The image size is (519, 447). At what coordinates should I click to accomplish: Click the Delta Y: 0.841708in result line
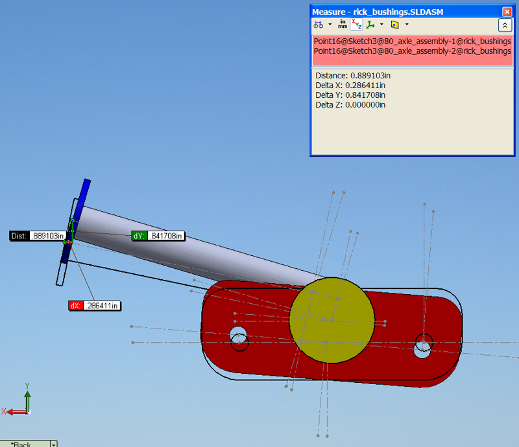350,95
